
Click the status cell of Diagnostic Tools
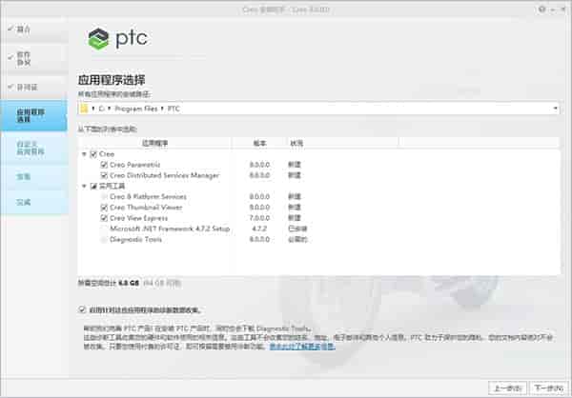coord(297,239)
